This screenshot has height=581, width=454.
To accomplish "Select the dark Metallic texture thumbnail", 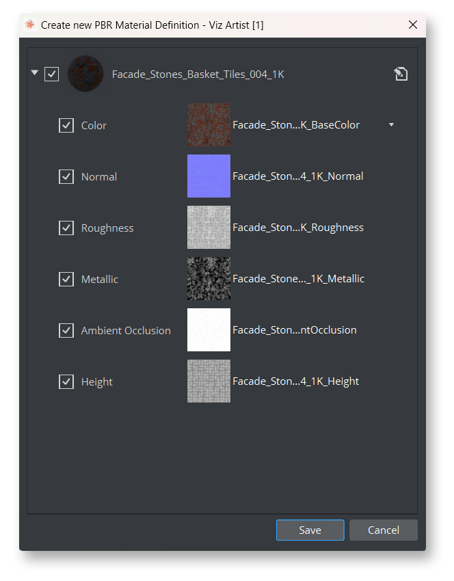I will point(209,279).
